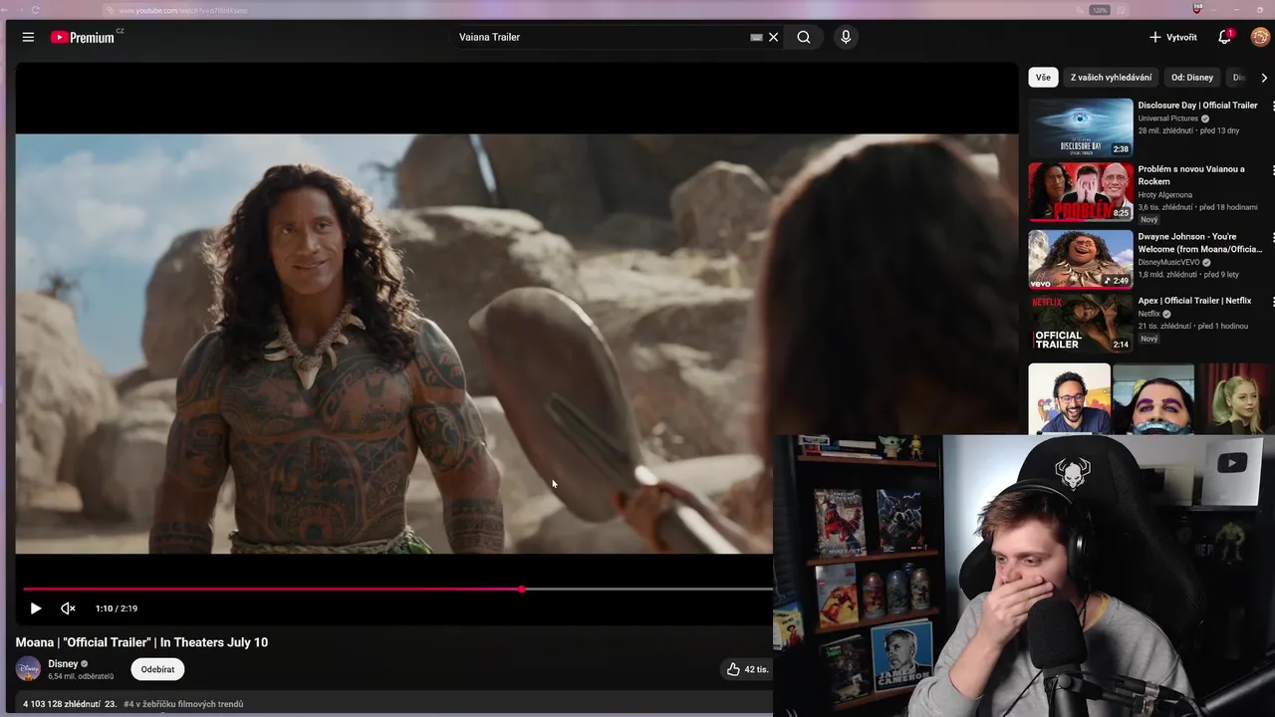
Task: Click the Vytvořit create button
Action: 1173,37
